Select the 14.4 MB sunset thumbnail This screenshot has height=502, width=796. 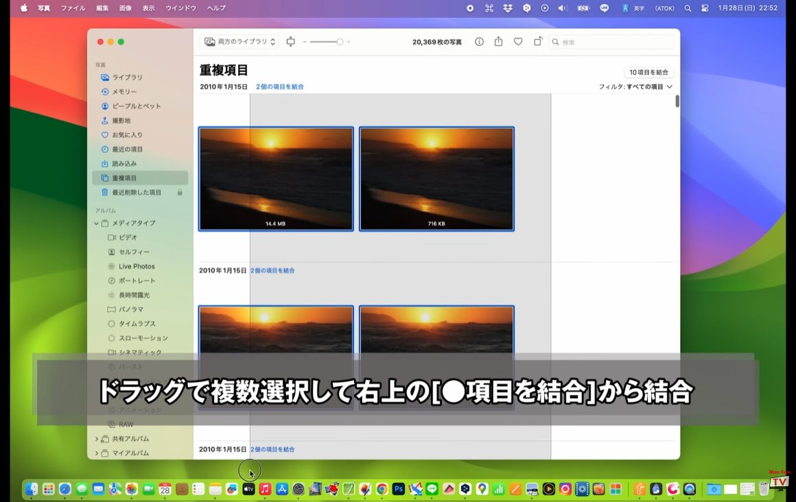pos(276,179)
